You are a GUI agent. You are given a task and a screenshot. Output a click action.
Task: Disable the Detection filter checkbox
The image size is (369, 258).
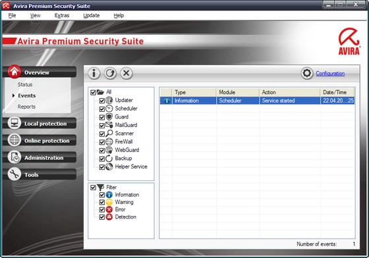[x=102, y=217]
